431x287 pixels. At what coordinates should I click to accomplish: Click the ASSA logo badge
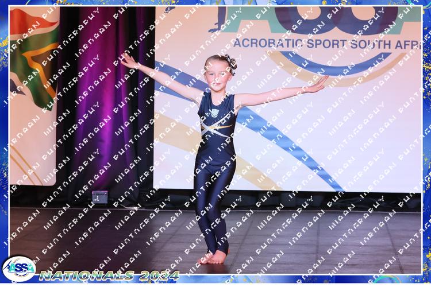19,269
